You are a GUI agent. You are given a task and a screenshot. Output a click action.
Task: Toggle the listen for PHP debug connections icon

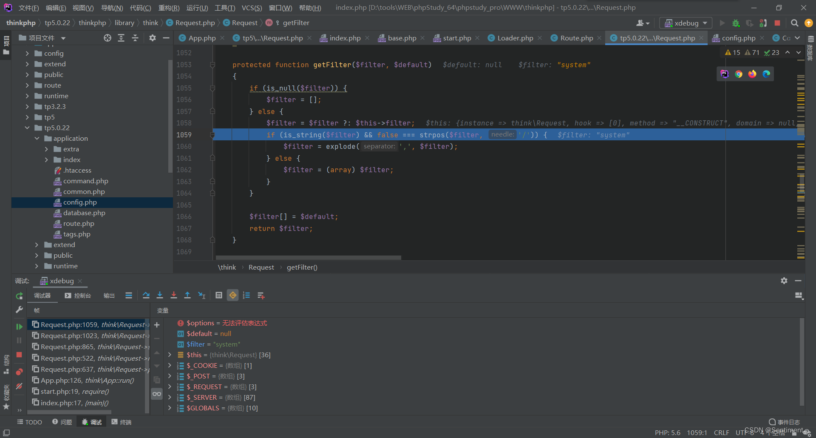(x=763, y=23)
